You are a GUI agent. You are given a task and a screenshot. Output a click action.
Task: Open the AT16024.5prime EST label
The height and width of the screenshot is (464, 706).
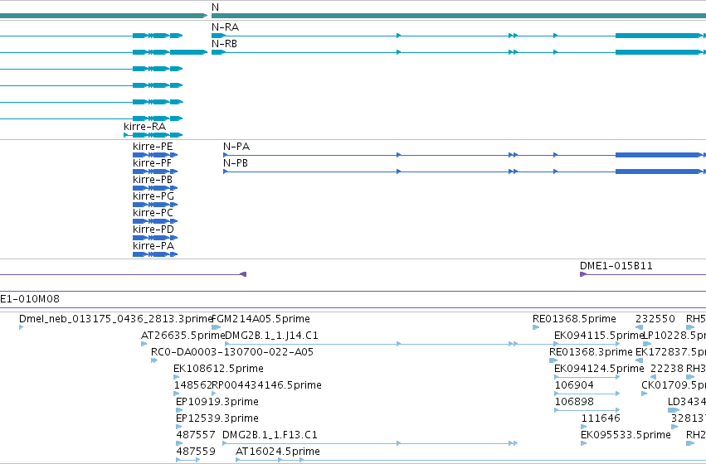(x=278, y=452)
